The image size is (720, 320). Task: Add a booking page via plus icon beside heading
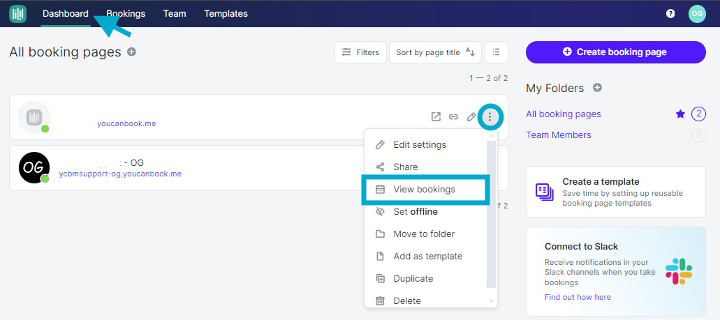[x=131, y=52]
